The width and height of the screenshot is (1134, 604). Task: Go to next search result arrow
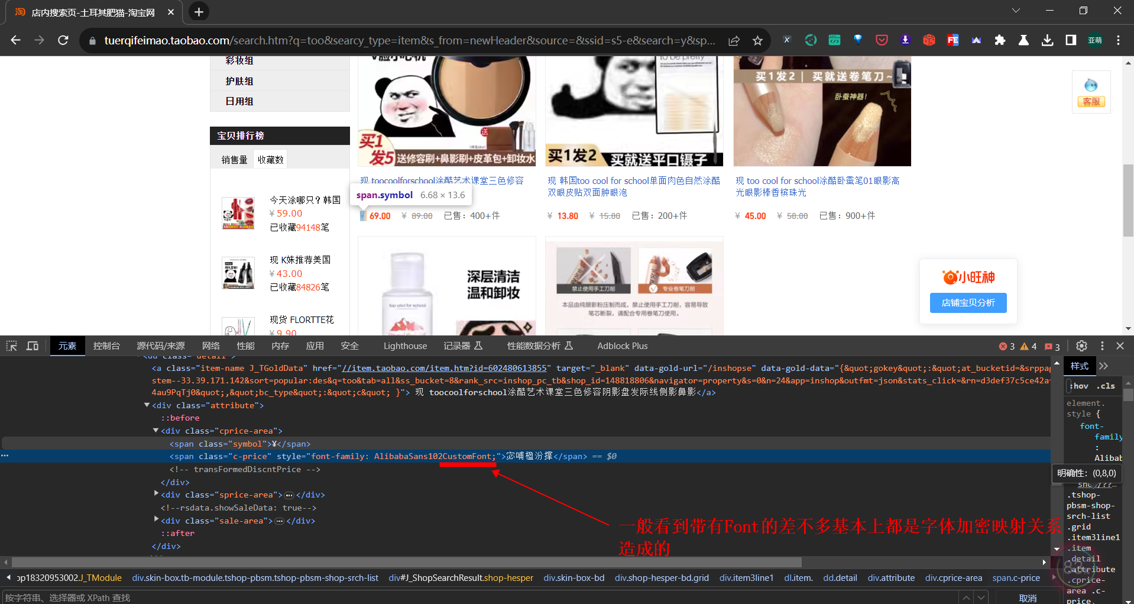click(981, 597)
